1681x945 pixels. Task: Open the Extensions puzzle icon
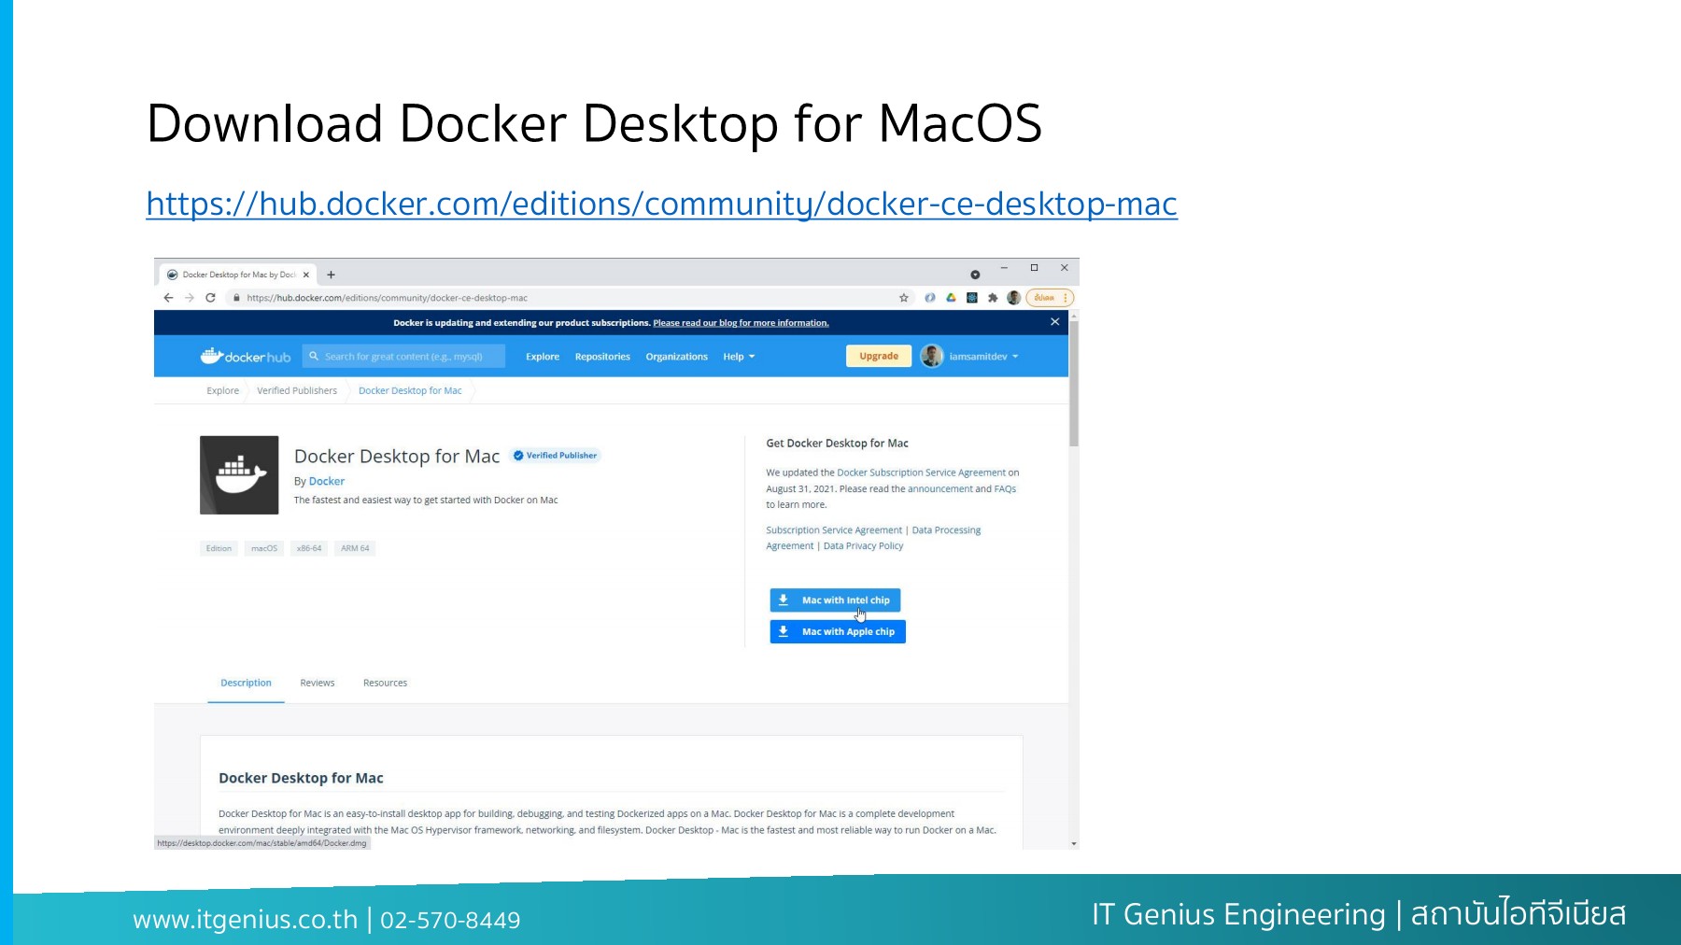click(993, 298)
